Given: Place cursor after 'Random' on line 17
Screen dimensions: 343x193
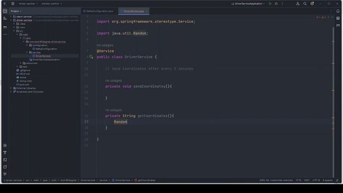Looking at the screenshot, I should click(127, 122).
